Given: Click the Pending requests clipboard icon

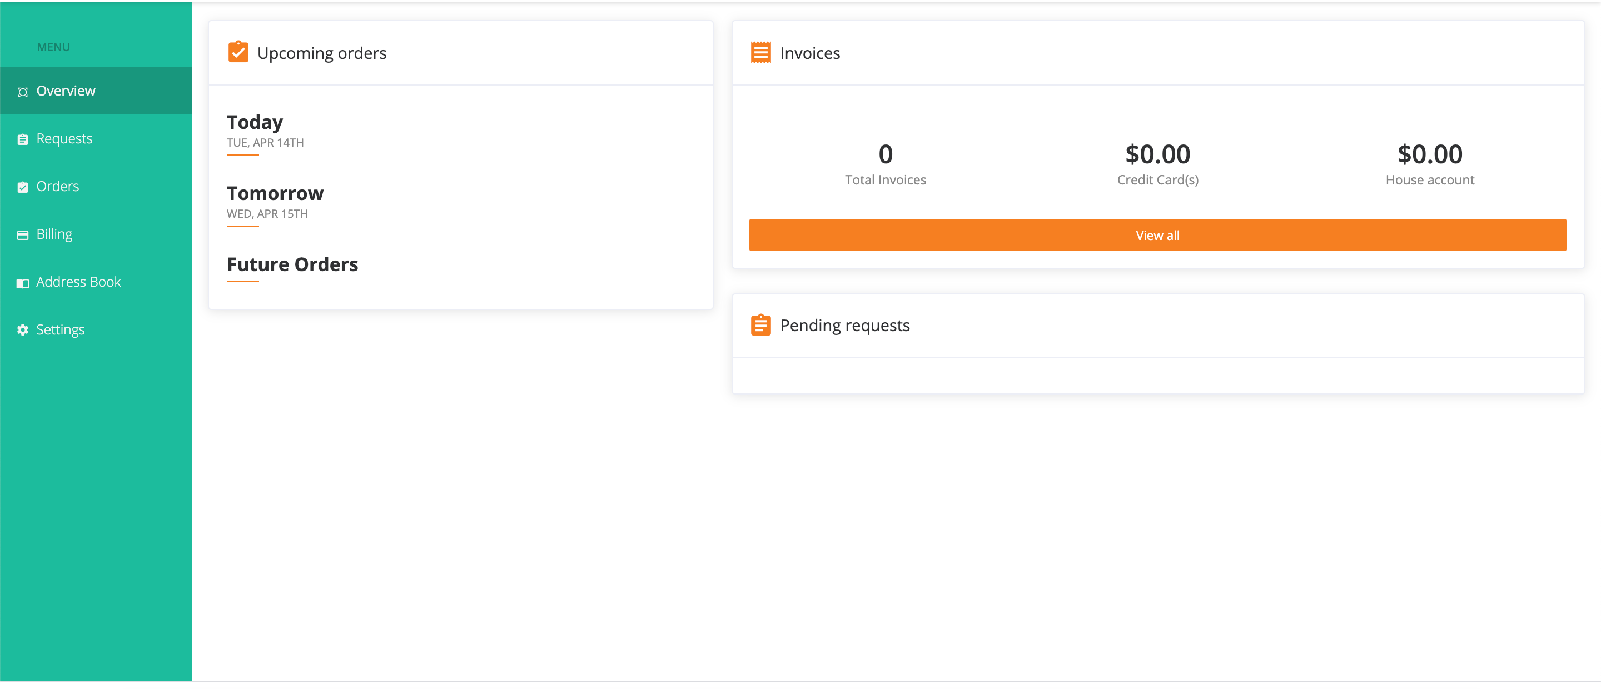Looking at the screenshot, I should pos(760,325).
